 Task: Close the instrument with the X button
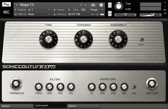tap(165, 2)
